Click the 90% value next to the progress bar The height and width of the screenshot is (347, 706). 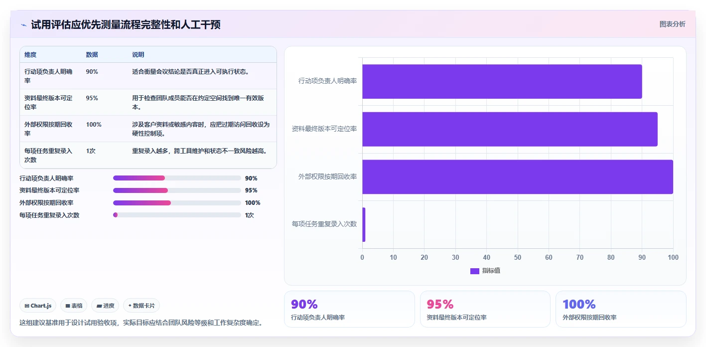click(251, 178)
